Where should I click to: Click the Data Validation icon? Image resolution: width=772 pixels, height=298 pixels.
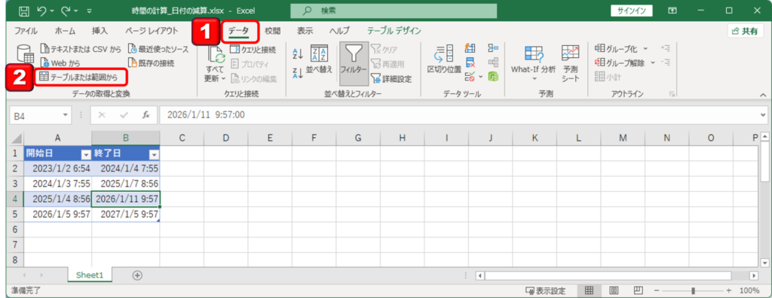[x=470, y=76]
